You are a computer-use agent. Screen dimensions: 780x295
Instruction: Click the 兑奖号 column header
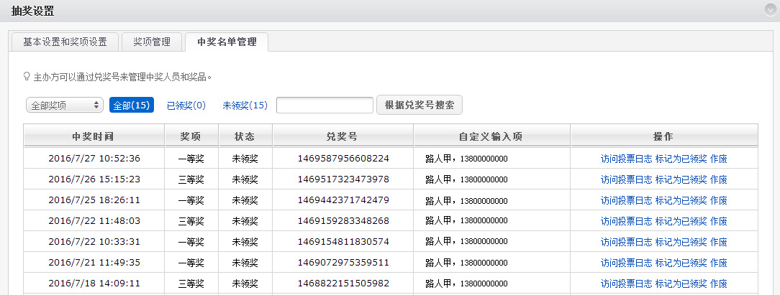click(343, 136)
